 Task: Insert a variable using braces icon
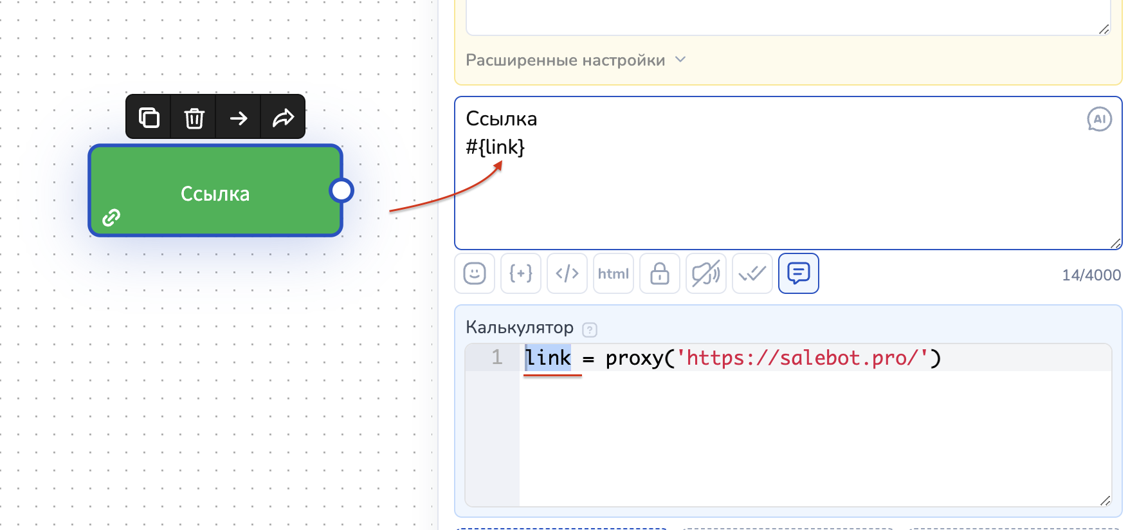coord(521,273)
